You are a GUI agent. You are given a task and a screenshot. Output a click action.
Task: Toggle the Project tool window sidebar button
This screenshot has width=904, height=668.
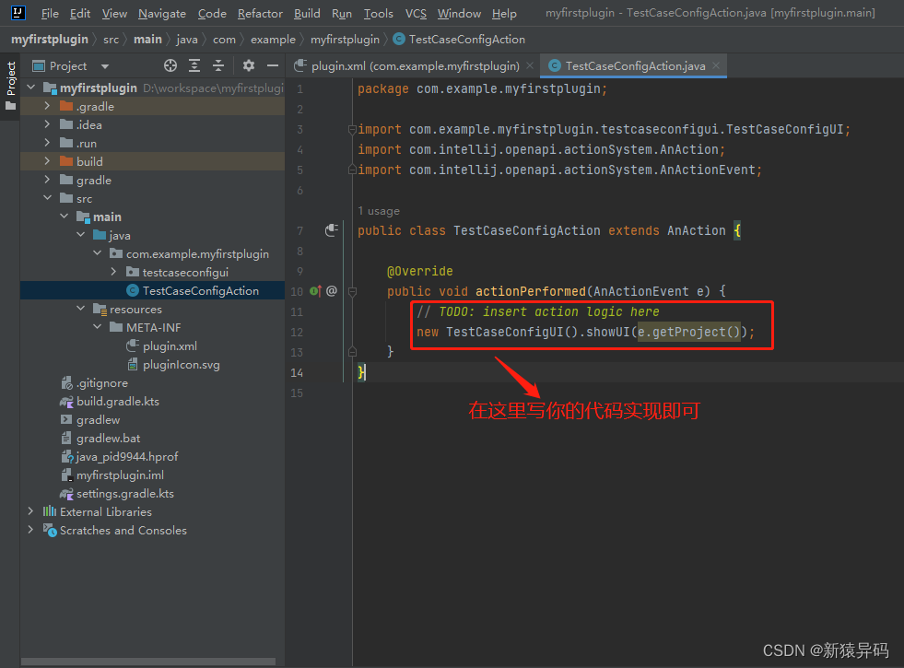click(x=10, y=87)
